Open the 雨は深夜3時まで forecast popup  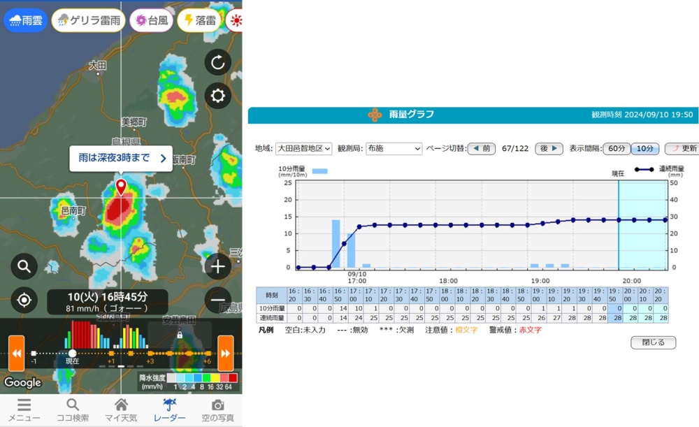point(121,158)
